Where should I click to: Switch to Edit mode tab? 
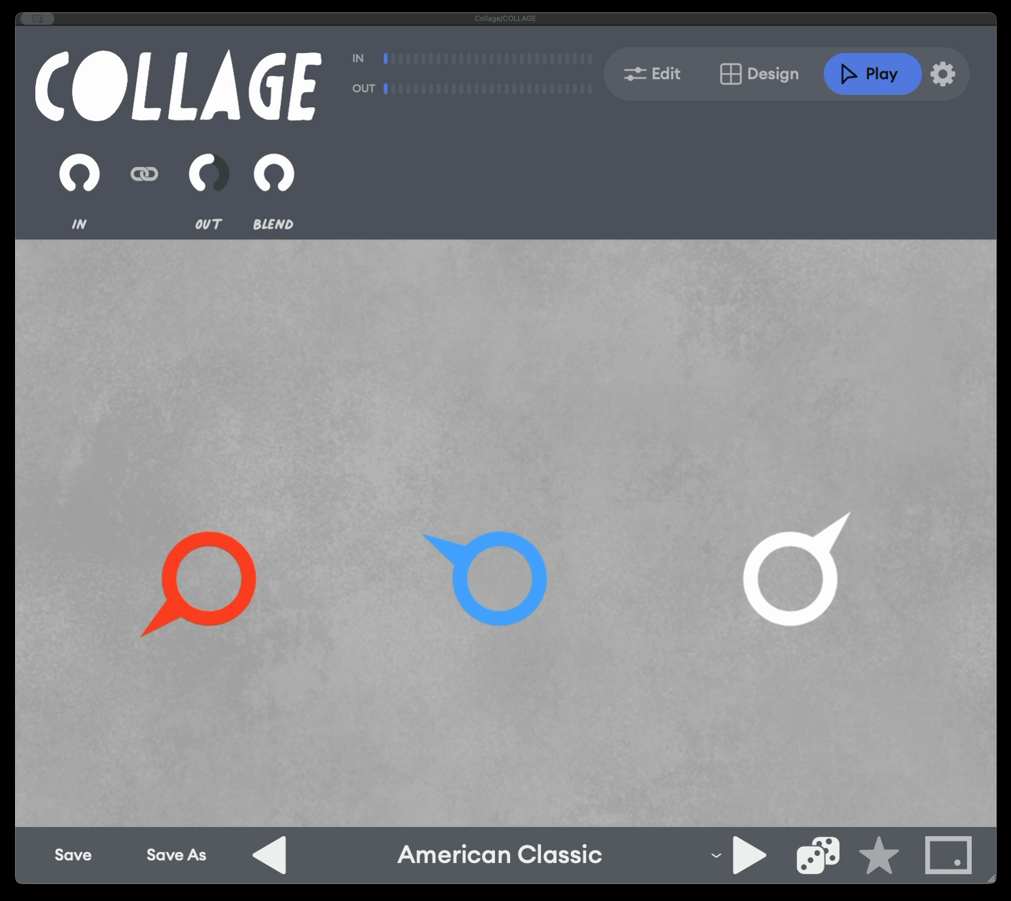pyautogui.click(x=652, y=74)
